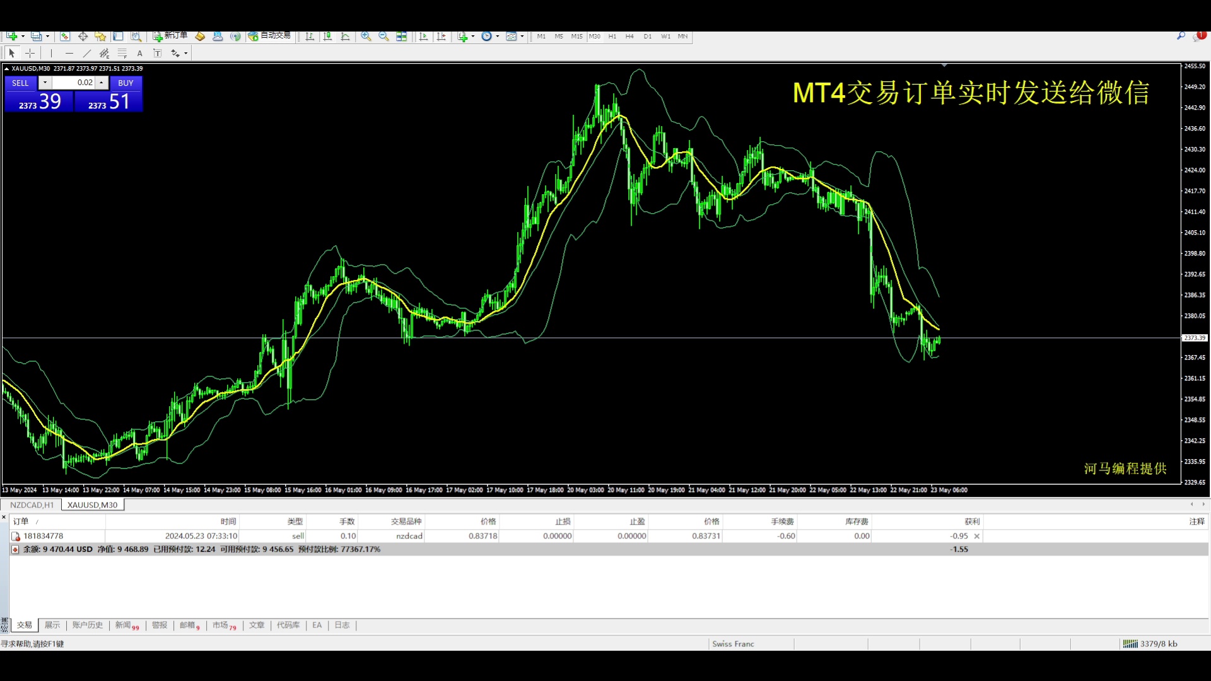This screenshot has width=1211, height=681.
Task: Draw a trendline with line tool
Action: 87,54
